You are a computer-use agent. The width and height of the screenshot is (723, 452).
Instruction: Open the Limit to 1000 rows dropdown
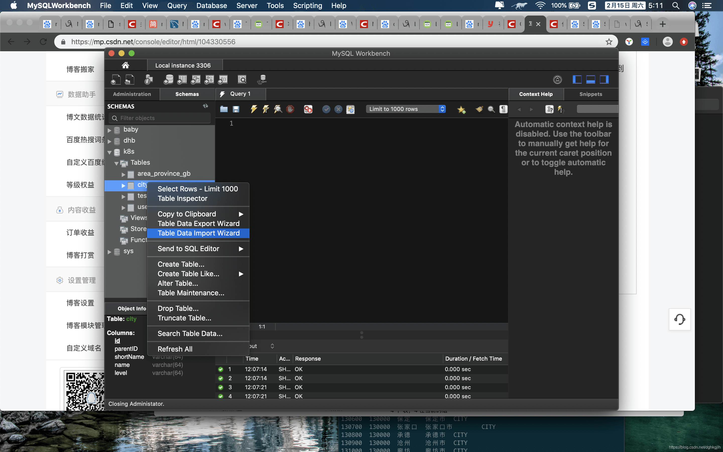pos(406,109)
